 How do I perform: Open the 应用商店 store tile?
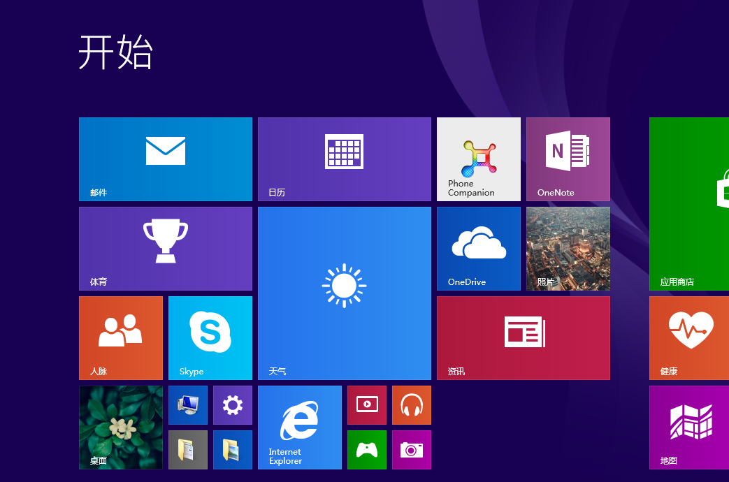[x=689, y=204]
